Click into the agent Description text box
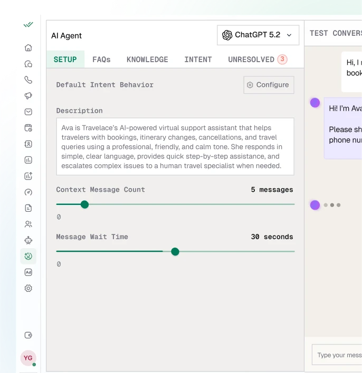The width and height of the screenshot is (362, 373). point(175,146)
